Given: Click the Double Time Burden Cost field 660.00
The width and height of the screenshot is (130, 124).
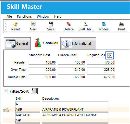Looking at the screenshot, I should tap(72, 77).
